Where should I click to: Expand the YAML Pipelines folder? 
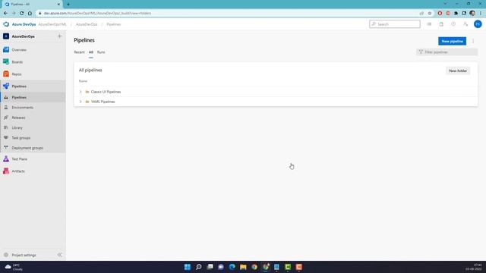pos(80,102)
